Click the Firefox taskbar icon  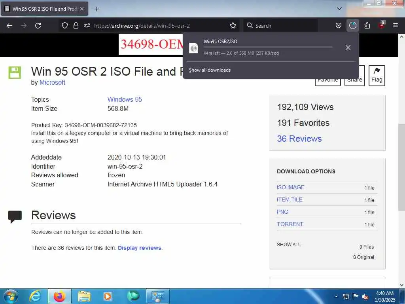click(x=59, y=296)
